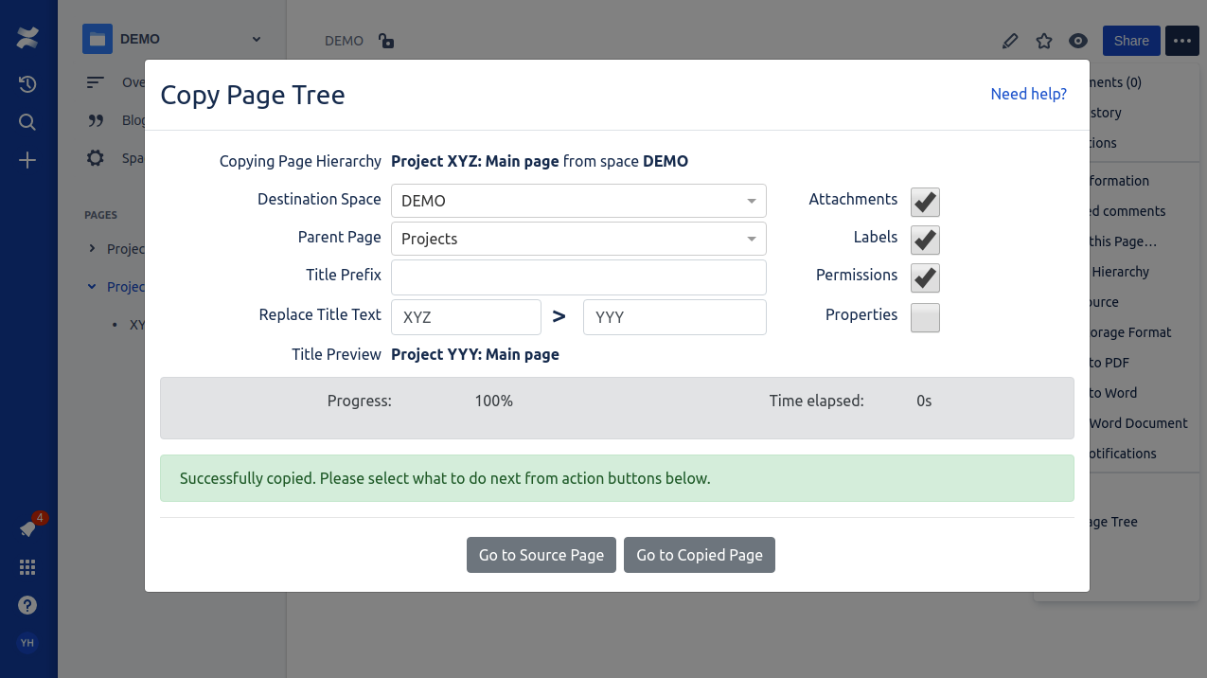Uncheck the Attachments checkbox
The height and width of the screenshot is (678, 1207).
[925, 202]
